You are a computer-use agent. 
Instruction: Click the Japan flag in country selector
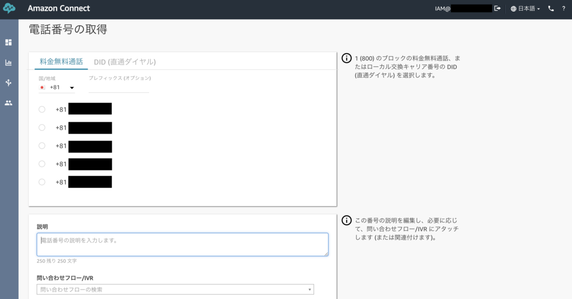pyautogui.click(x=42, y=88)
